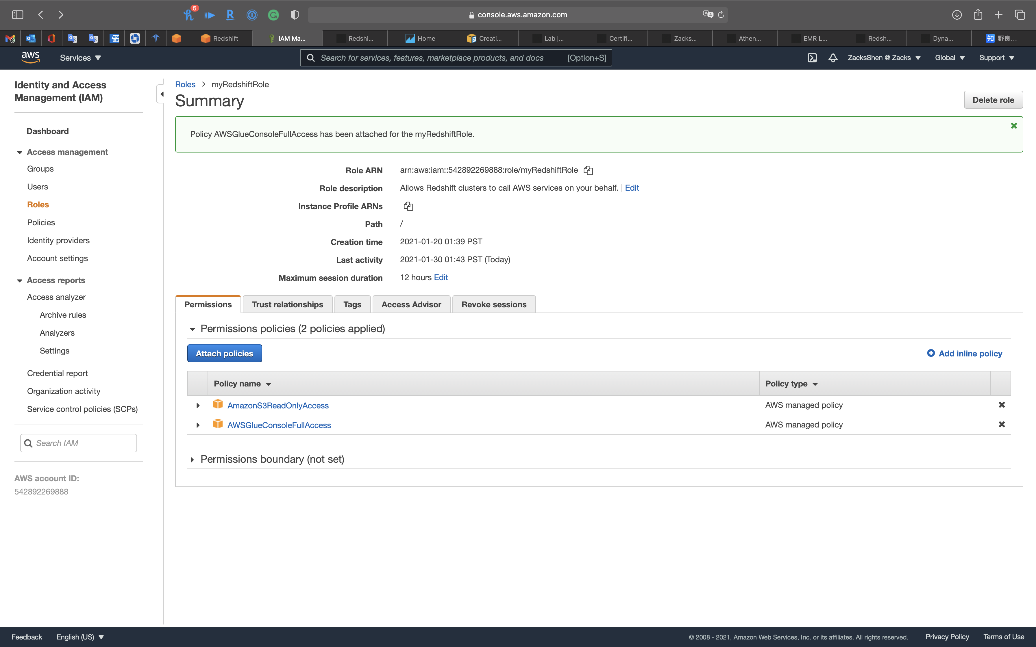Copy the Role ARN to clipboard
Viewport: 1036px width, 647px height.
pyautogui.click(x=588, y=170)
